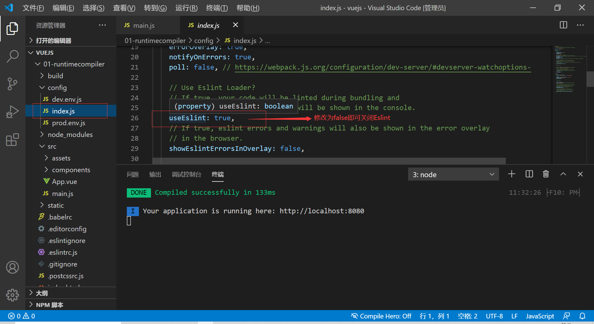Image resolution: width=594 pixels, height=324 pixels.
Task: Create a new terminal with plus icon
Action: pyautogui.click(x=512, y=174)
